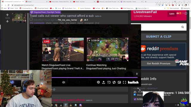The height and width of the screenshot is (107, 191).
Task: Open the Toast calls out viewer title
Action: (x=62, y=16)
